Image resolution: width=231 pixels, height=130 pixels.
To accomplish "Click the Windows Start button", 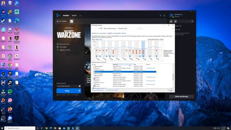I will (2, 128).
